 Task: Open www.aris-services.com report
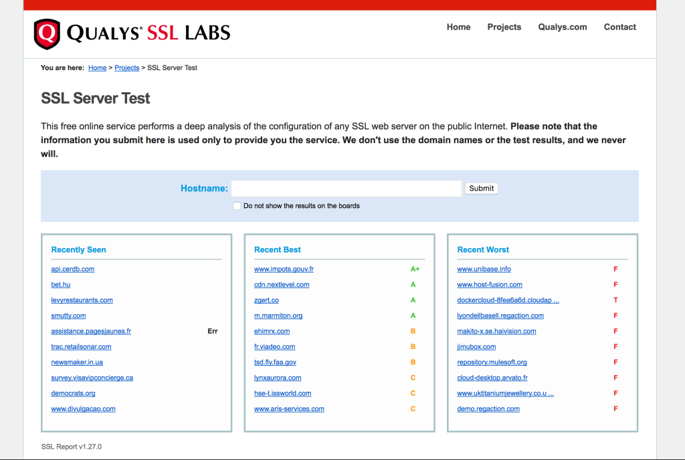tap(289, 409)
